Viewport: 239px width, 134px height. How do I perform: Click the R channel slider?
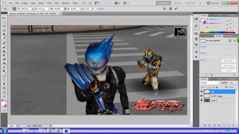point(218,20)
